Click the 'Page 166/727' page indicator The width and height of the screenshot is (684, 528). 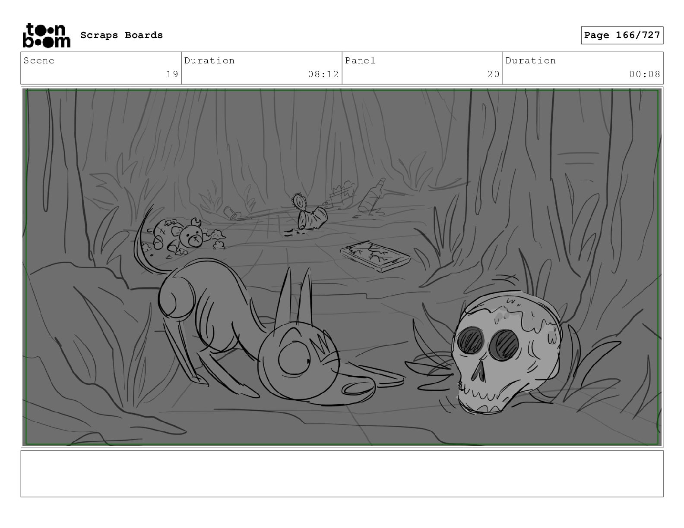622,35
